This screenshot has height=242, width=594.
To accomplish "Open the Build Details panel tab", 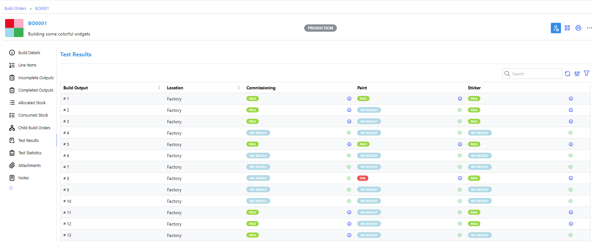I will point(29,53).
